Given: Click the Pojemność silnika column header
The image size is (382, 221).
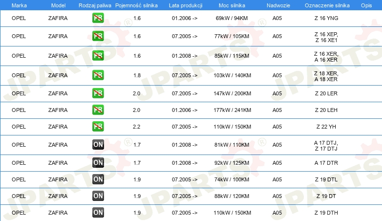Looking at the screenshot, I should 136,5.
